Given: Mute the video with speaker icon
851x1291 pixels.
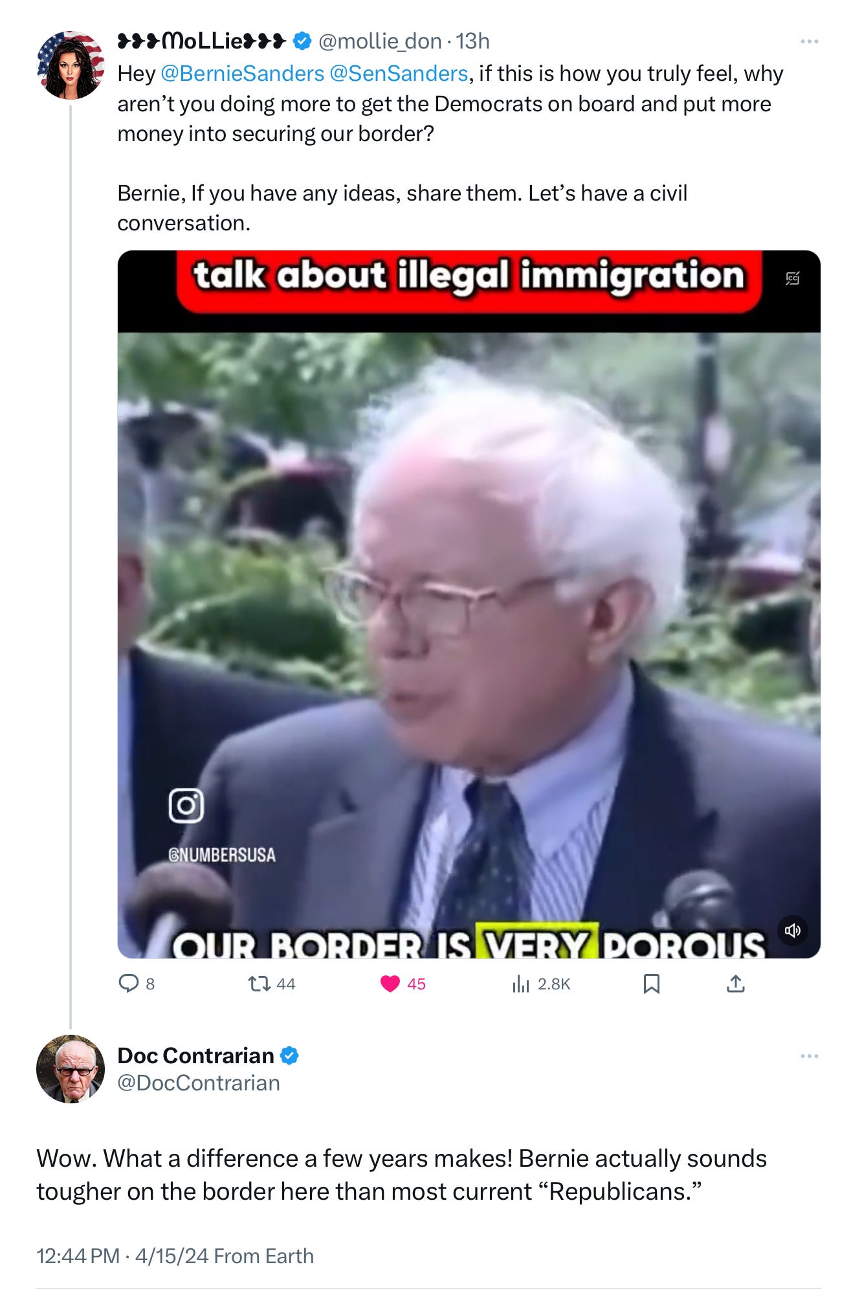Looking at the screenshot, I should pos(792,931).
